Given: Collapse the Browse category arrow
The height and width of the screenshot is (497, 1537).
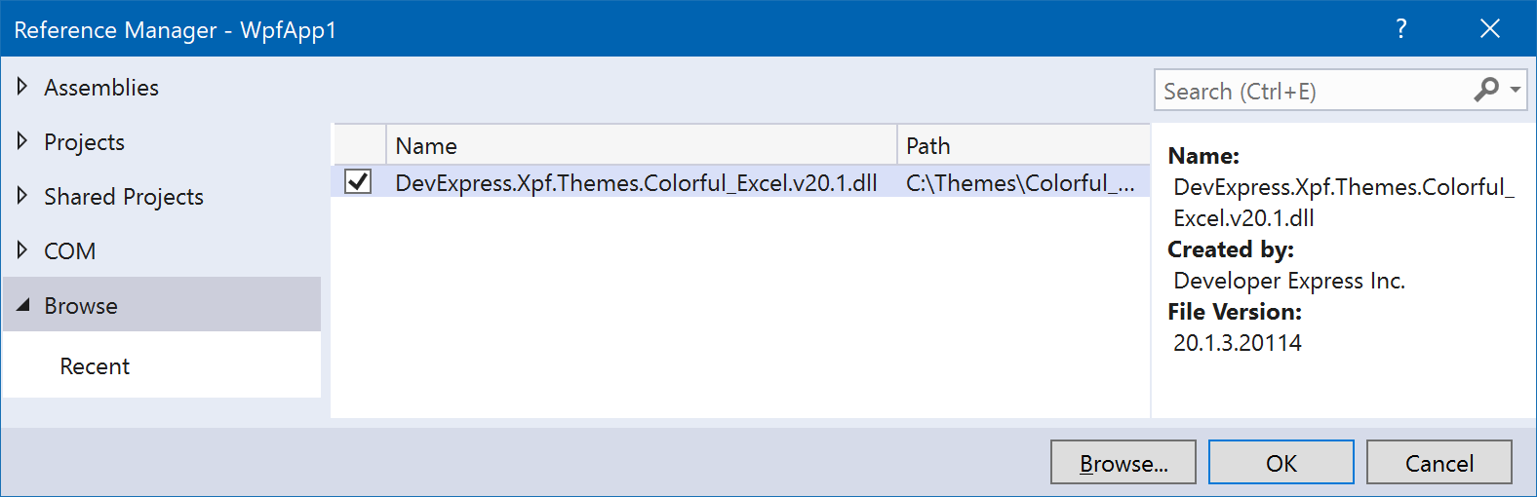Looking at the screenshot, I should 22,305.
